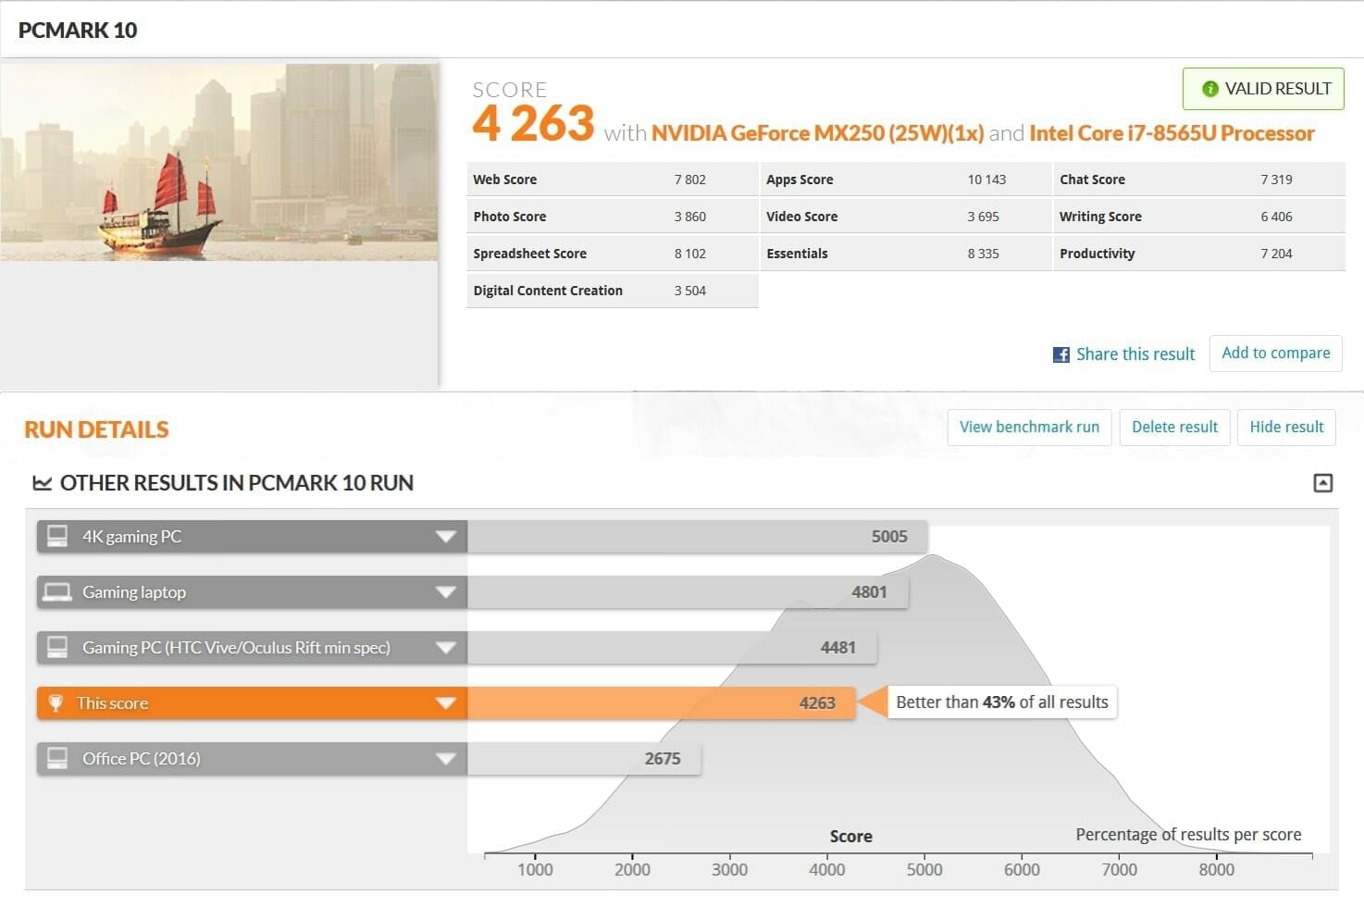The height and width of the screenshot is (907, 1364).
Task: Open the NVIDIA GeForce MX250 (25W)(1x) link
Action: 817,133
